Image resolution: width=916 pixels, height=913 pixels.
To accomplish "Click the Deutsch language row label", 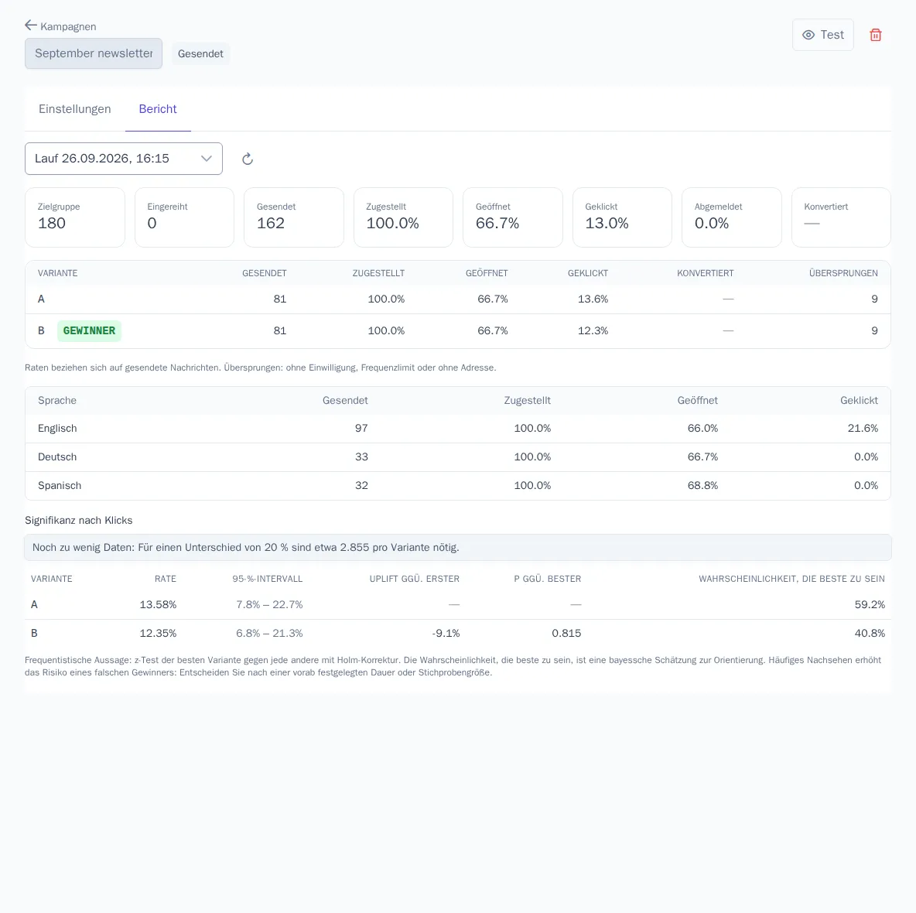I will [57, 456].
